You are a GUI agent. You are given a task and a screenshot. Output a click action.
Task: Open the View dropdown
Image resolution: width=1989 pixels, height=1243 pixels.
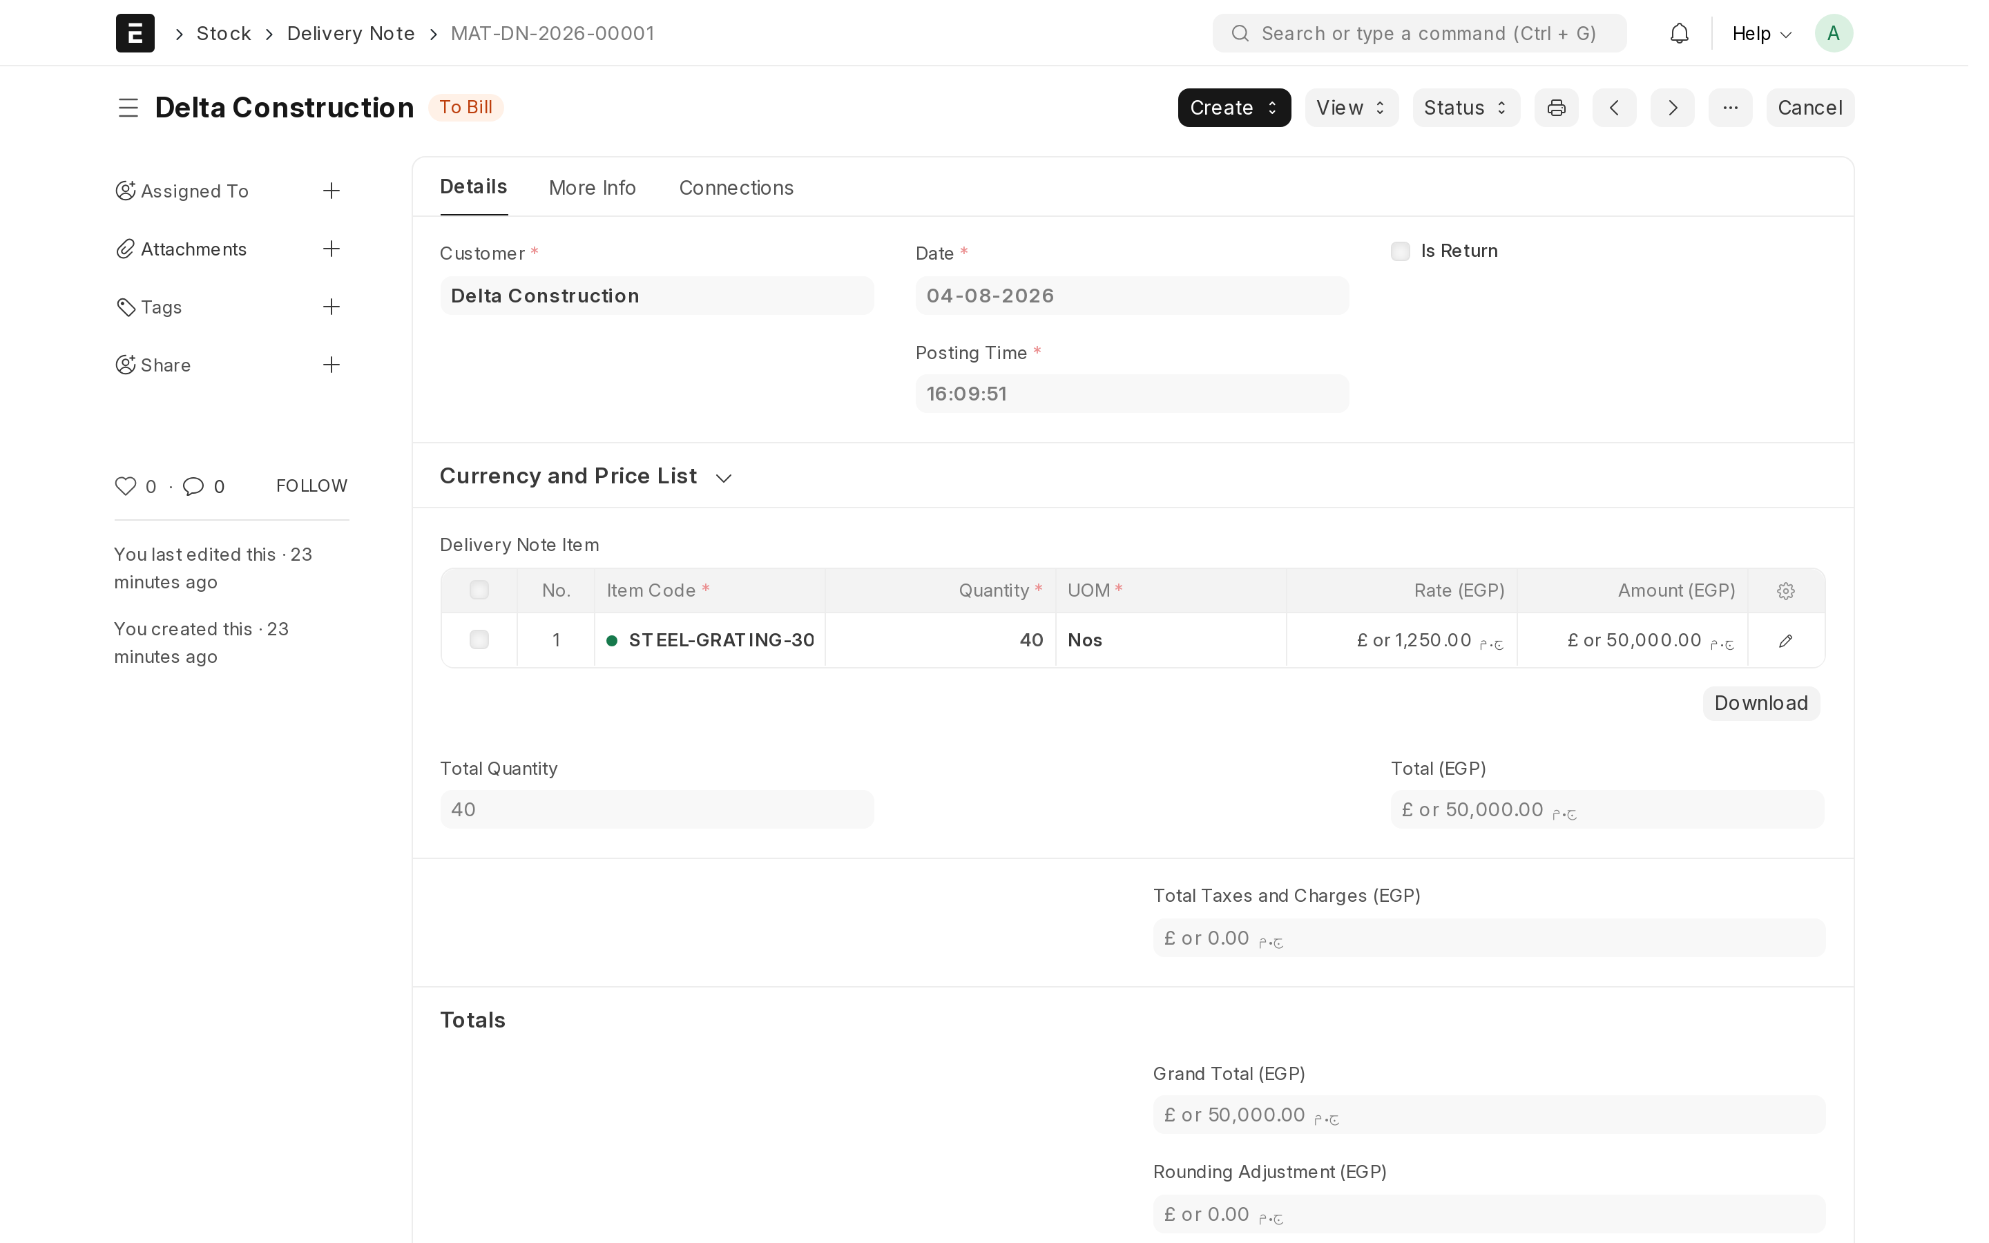pos(1351,108)
